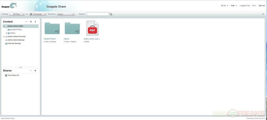Open the Sample Photos folder thumbnail

coord(52,28)
